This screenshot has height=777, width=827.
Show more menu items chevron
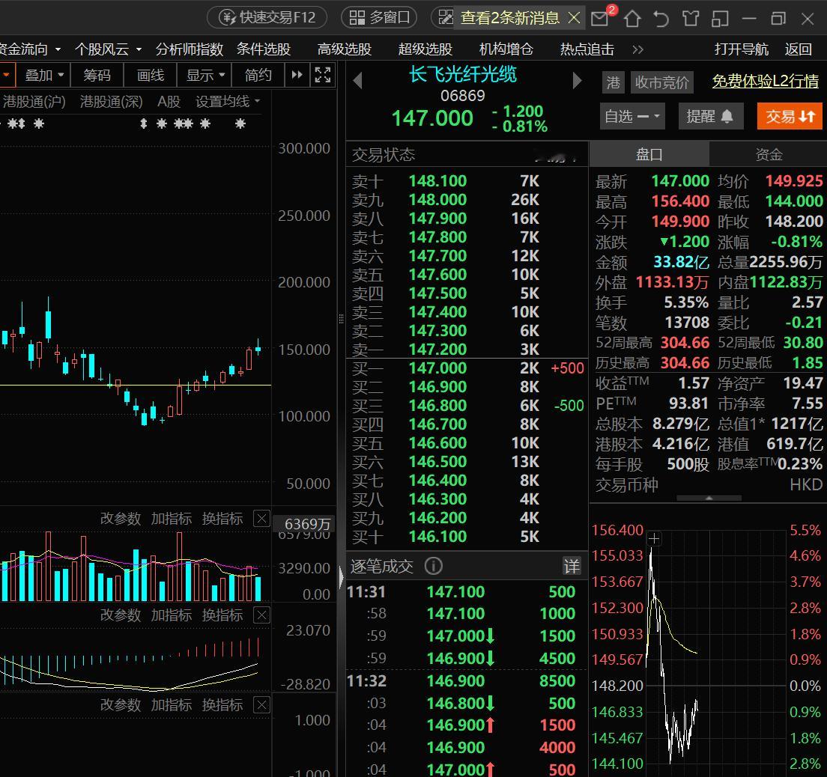(x=637, y=49)
